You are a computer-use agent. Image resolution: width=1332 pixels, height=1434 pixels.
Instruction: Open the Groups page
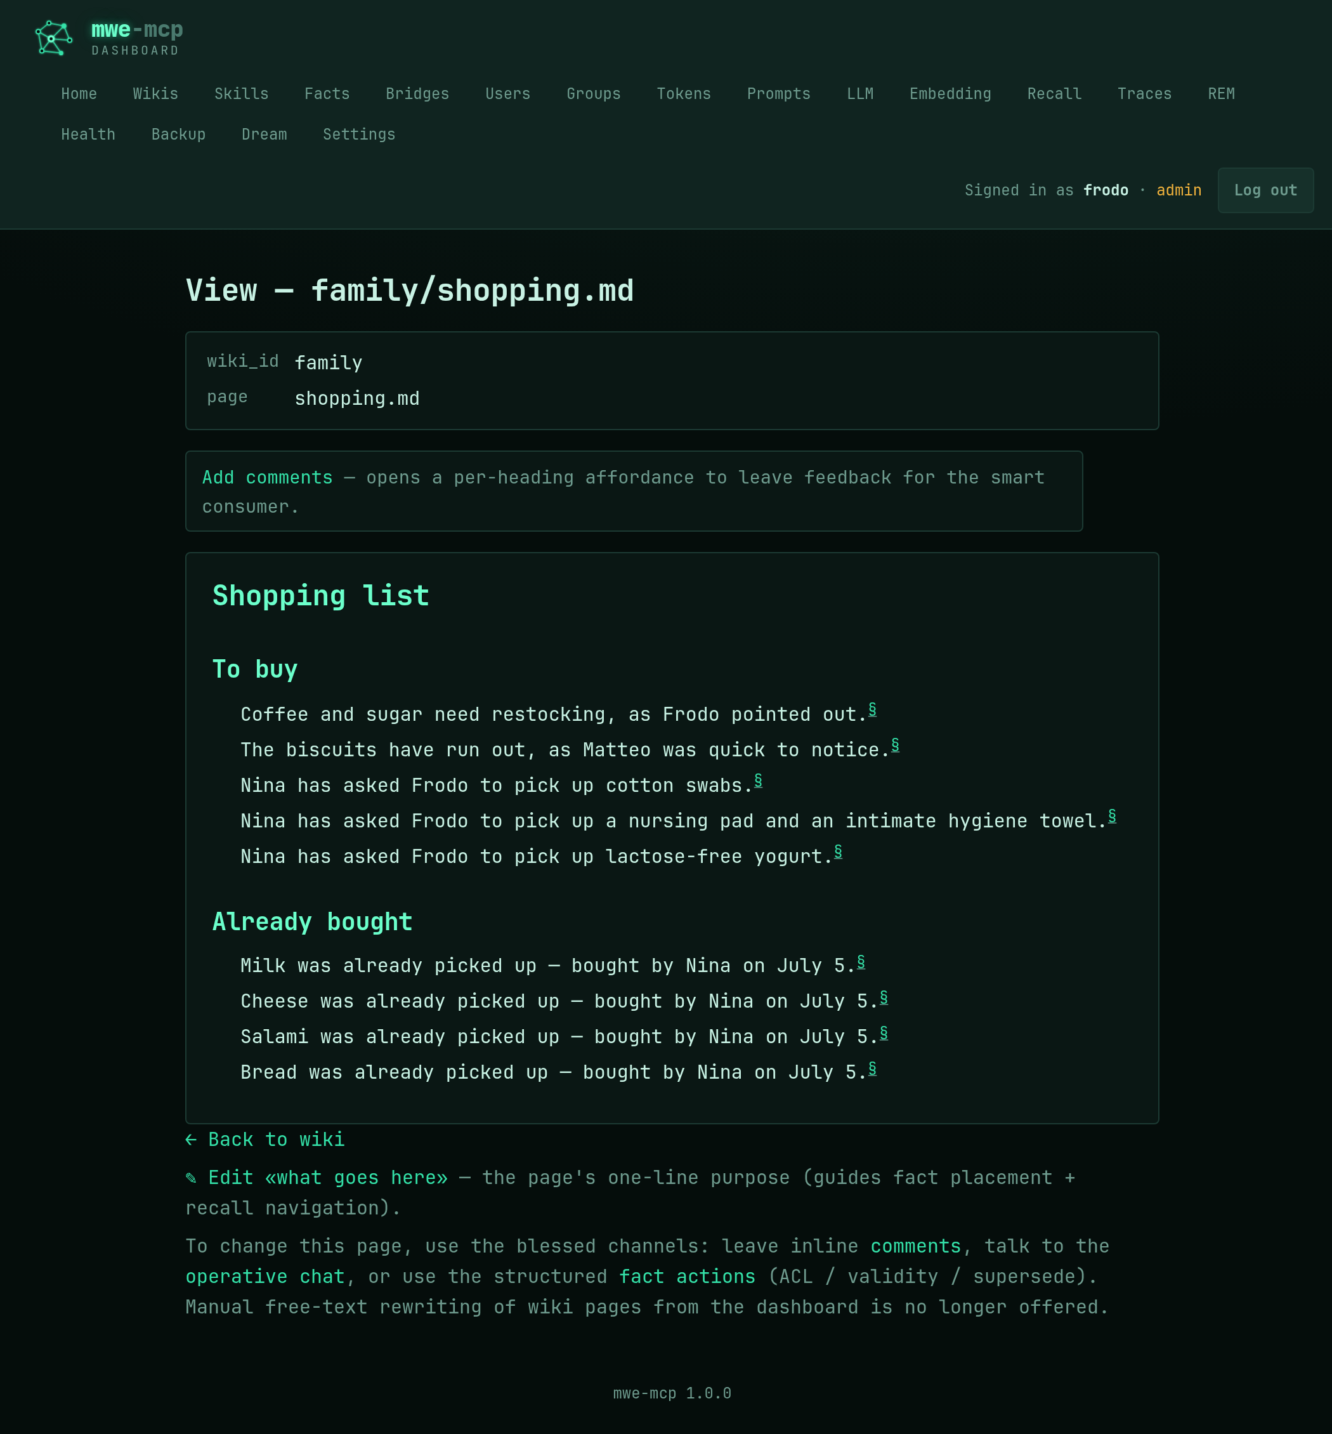(x=593, y=94)
